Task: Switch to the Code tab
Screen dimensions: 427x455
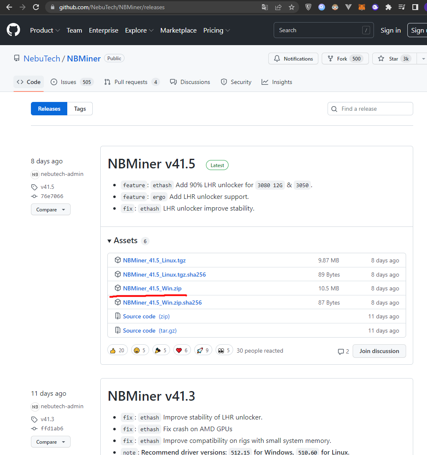Action: pos(28,82)
